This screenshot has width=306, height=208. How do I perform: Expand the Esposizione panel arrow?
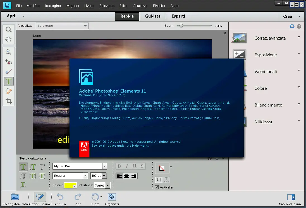pos(299,54)
